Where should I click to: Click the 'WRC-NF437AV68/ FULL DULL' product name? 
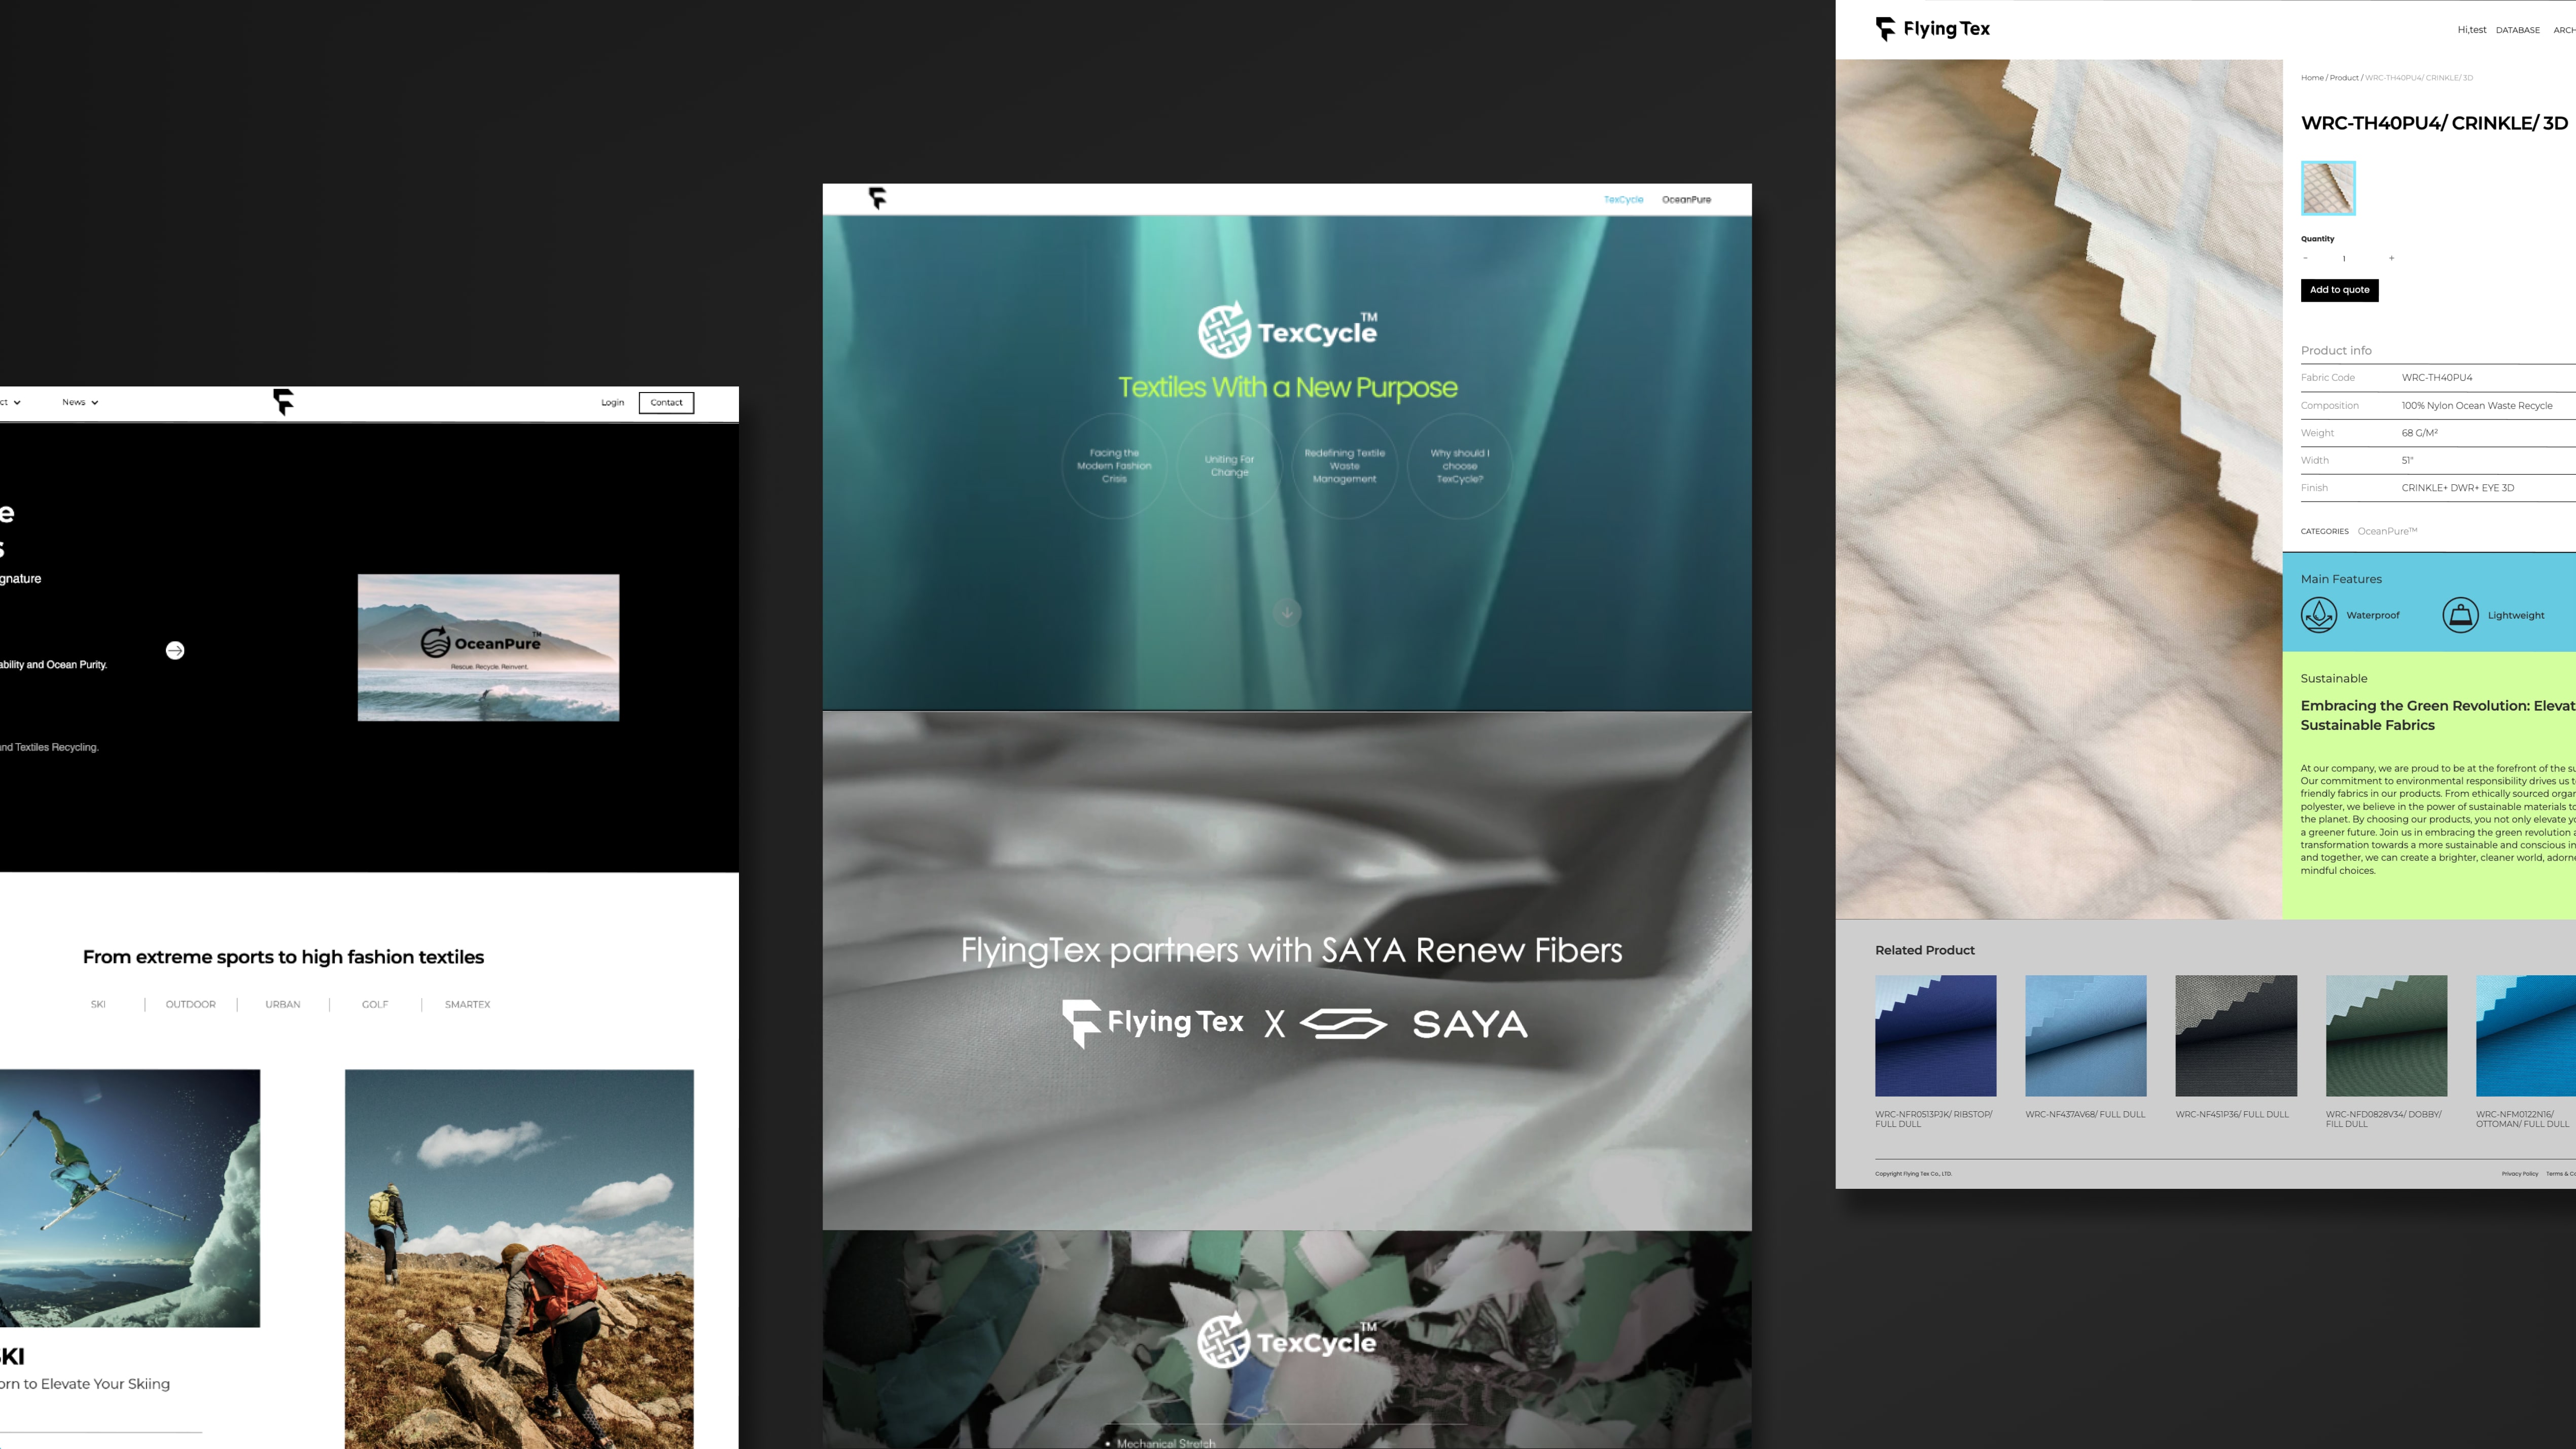[2085, 1114]
